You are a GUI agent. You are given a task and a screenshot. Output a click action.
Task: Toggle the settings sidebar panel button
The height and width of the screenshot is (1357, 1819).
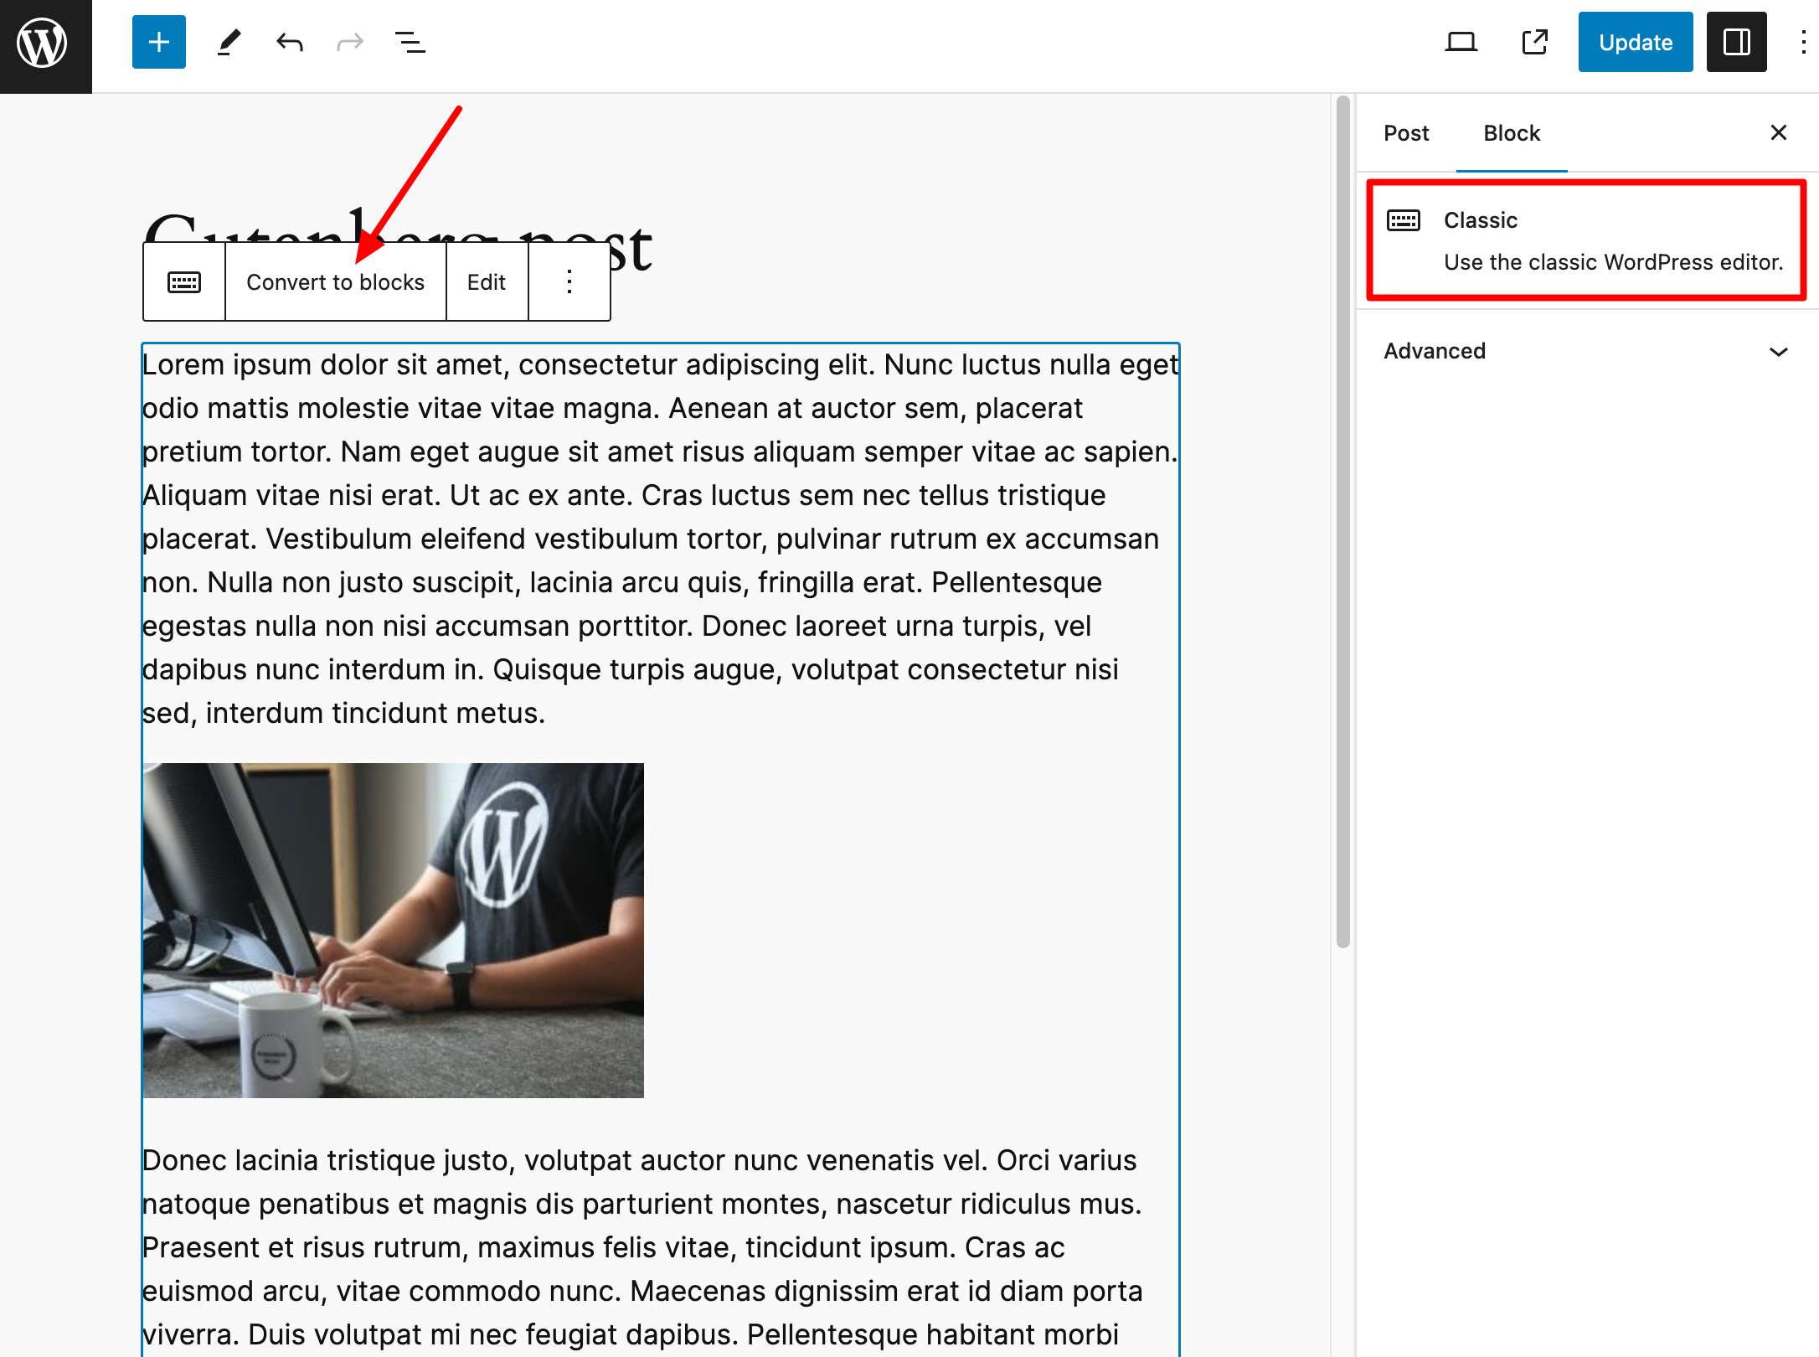pos(1736,42)
